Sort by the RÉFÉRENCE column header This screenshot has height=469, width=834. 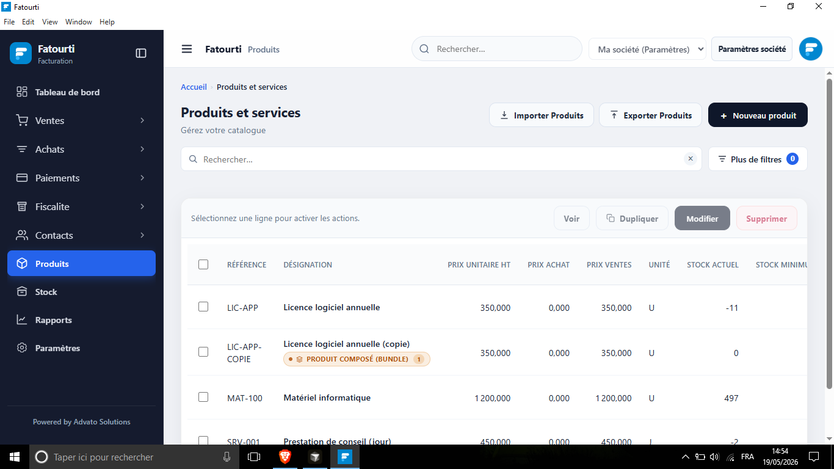(x=247, y=264)
